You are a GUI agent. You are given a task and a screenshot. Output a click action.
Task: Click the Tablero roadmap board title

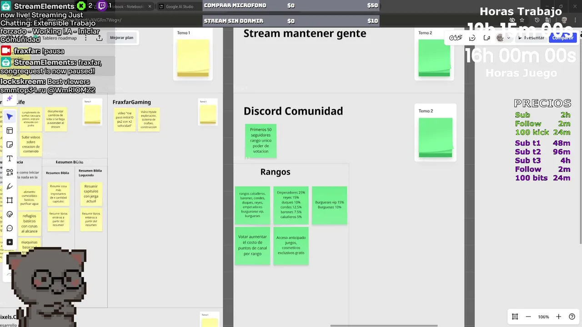pyautogui.click(x=60, y=38)
